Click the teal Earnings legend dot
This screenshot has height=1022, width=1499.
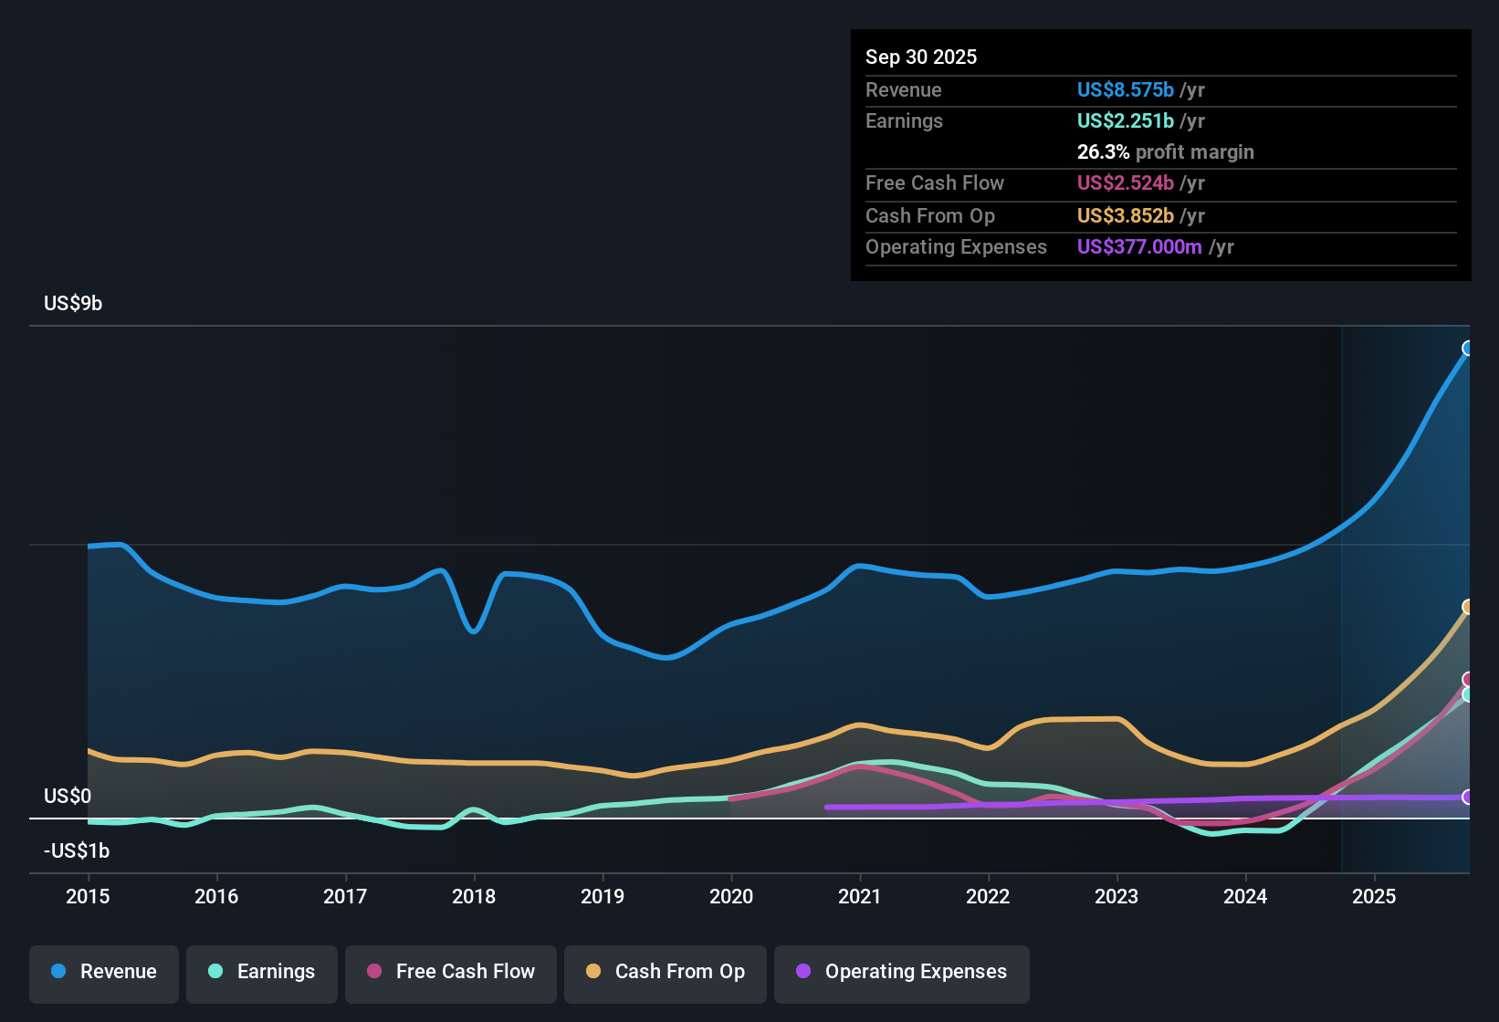pyautogui.click(x=215, y=972)
